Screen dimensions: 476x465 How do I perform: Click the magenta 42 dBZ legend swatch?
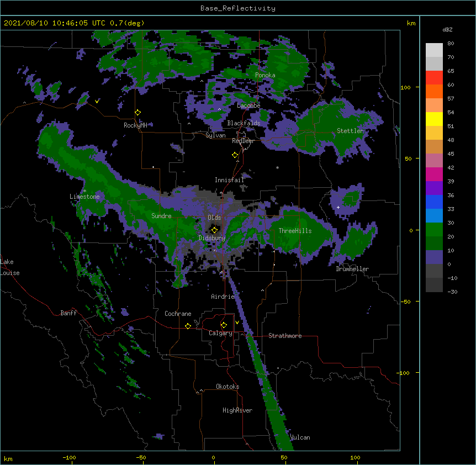coord(434,174)
